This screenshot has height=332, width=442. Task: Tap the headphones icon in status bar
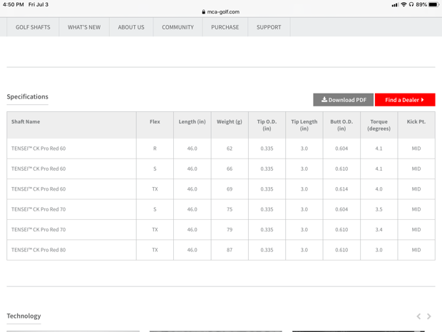[x=411, y=4]
